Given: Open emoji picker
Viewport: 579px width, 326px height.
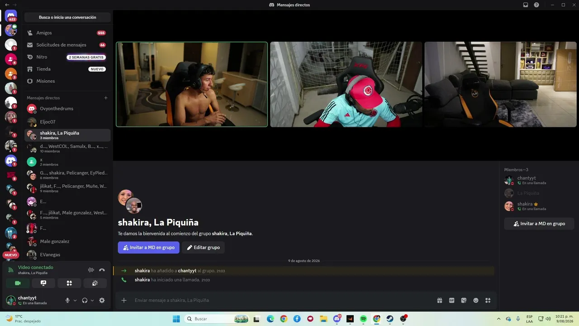Looking at the screenshot, I should click(x=476, y=300).
